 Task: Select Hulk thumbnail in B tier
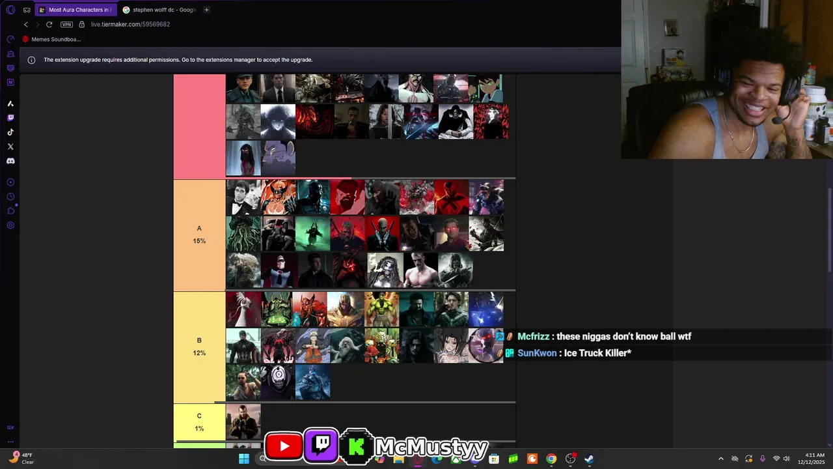click(382, 309)
